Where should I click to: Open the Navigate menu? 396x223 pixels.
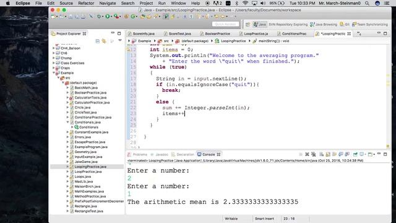pyautogui.click(x=107, y=3)
